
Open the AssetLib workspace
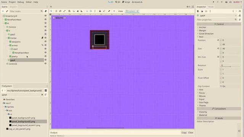(137, 2)
